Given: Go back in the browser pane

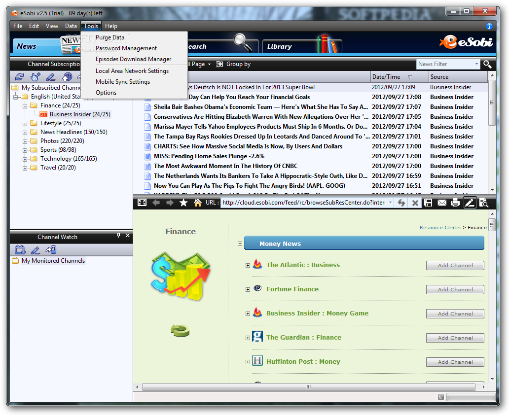Looking at the screenshot, I should (156, 203).
